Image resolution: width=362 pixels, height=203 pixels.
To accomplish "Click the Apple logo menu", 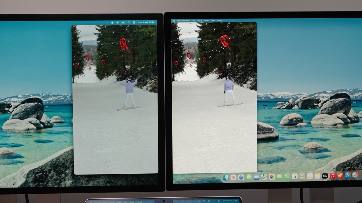I will (x=174, y=21).
